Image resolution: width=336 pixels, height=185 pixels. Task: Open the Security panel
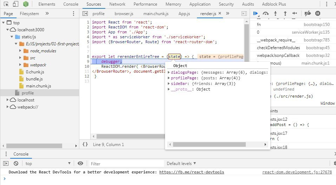click(226, 4)
